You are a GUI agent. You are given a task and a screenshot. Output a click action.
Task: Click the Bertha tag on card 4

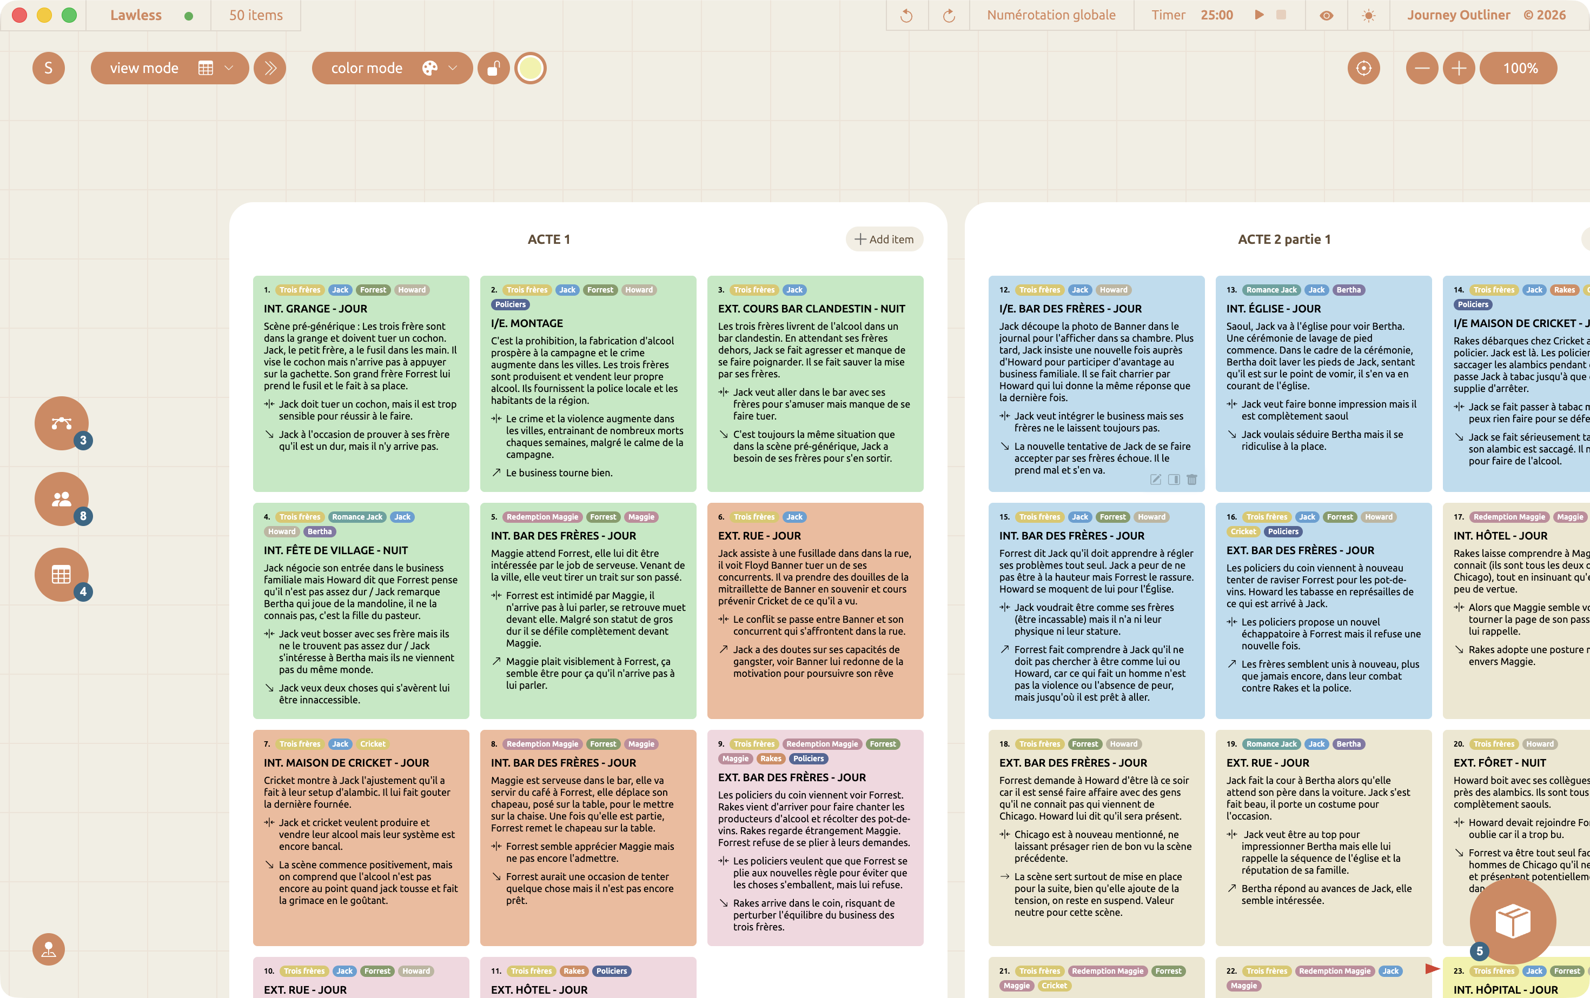pos(320,531)
